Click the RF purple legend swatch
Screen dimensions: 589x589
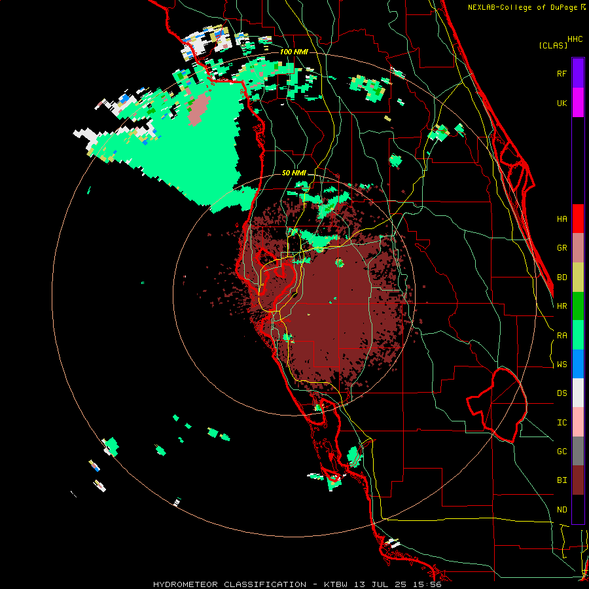click(x=578, y=73)
